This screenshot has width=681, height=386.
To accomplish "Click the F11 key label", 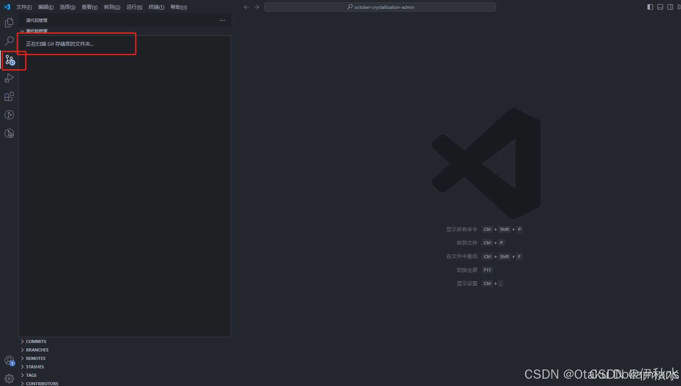I will click(x=487, y=270).
